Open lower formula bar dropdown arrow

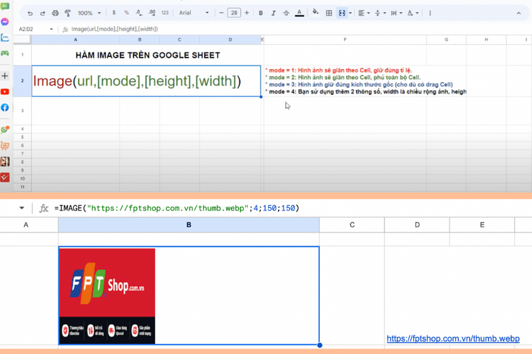[x=22, y=208]
